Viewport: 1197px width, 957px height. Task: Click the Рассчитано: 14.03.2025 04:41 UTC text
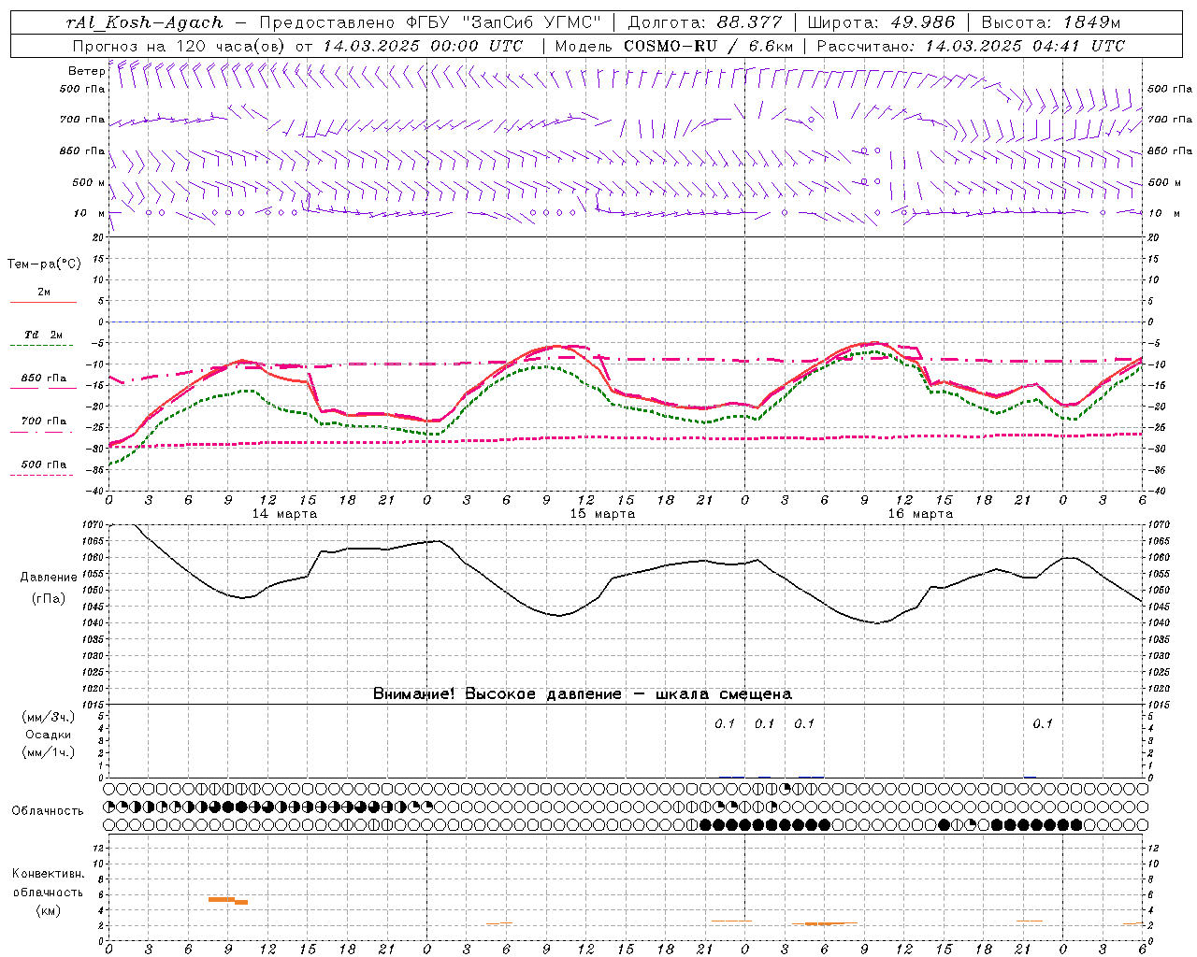[x=971, y=46]
